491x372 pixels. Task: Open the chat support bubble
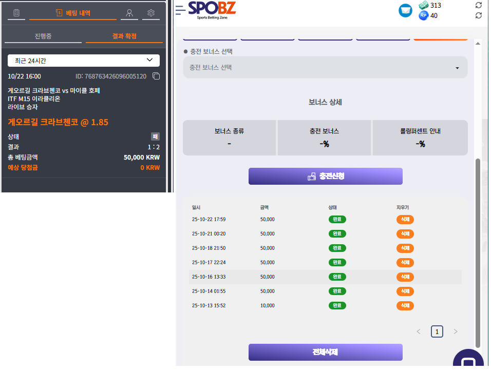coord(468,361)
